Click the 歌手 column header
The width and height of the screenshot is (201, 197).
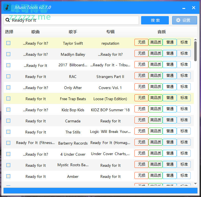(73, 32)
